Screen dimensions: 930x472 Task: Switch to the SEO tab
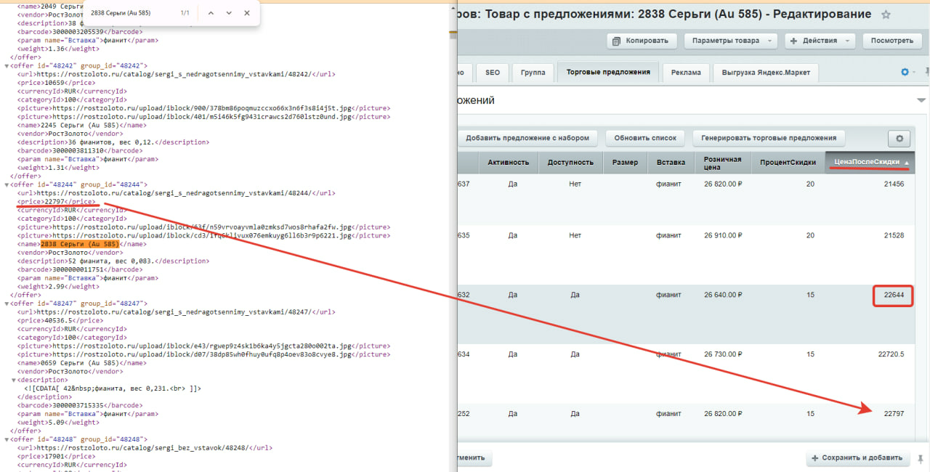click(x=493, y=73)
